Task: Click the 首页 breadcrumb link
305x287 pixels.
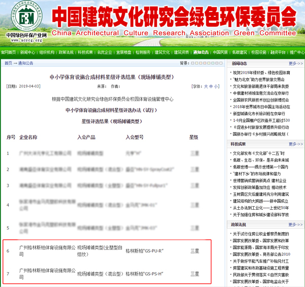Action: click(8, 63)
